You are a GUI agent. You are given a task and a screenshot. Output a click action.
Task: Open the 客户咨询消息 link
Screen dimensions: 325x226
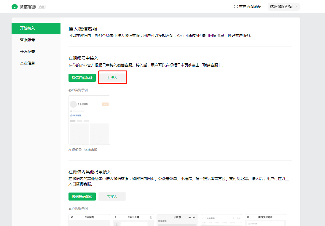click(x=250, y=7)
